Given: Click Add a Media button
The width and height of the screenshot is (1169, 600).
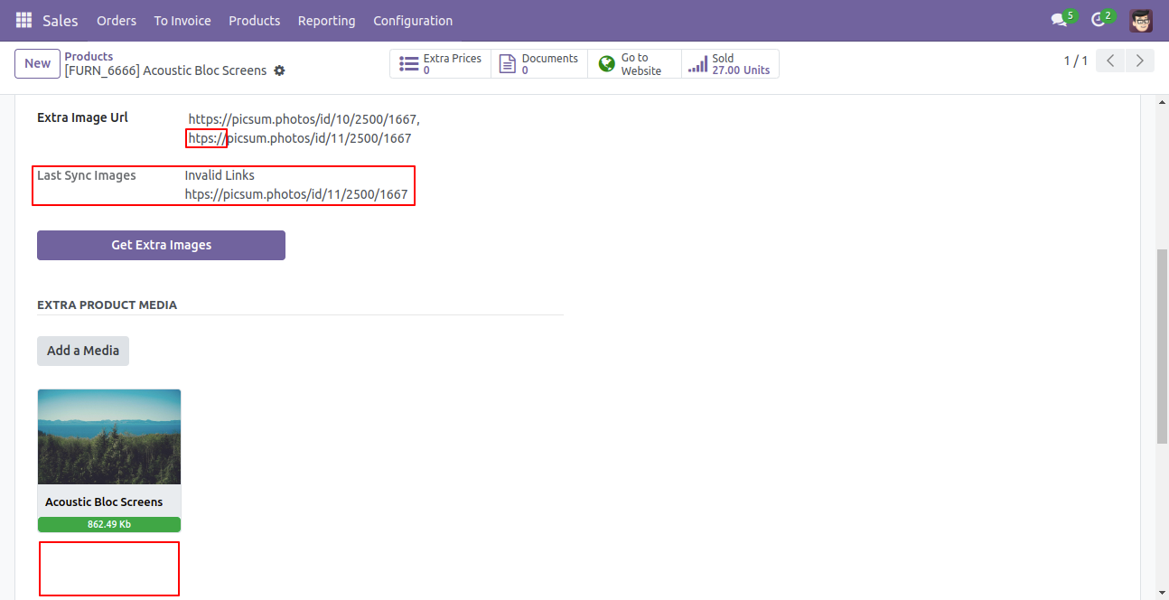Looking at the screenshot, I should coord(83,351).
